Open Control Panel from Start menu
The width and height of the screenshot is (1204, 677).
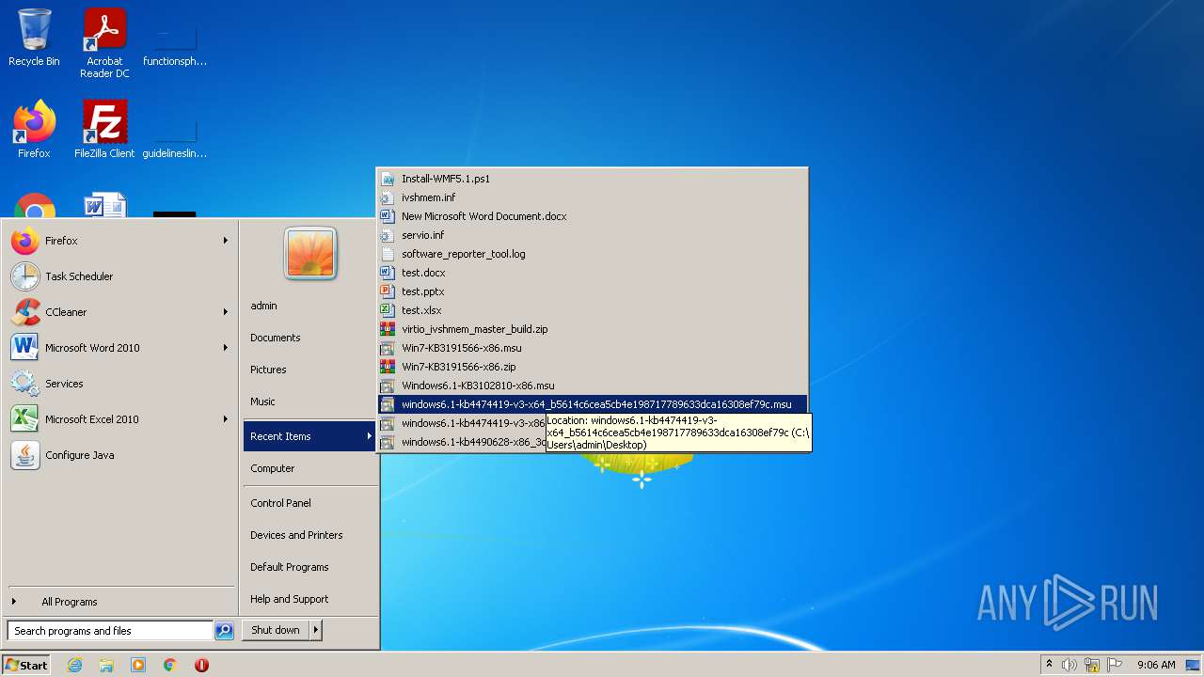point(280,503)
